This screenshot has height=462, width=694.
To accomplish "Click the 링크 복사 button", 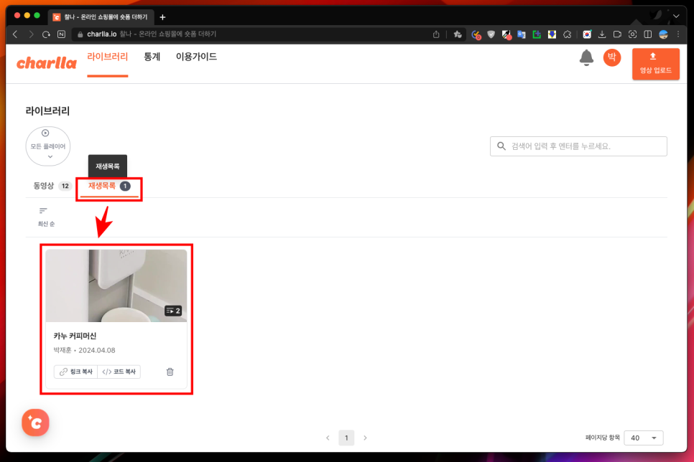I will pyautogui.click(x=76, y=372).
